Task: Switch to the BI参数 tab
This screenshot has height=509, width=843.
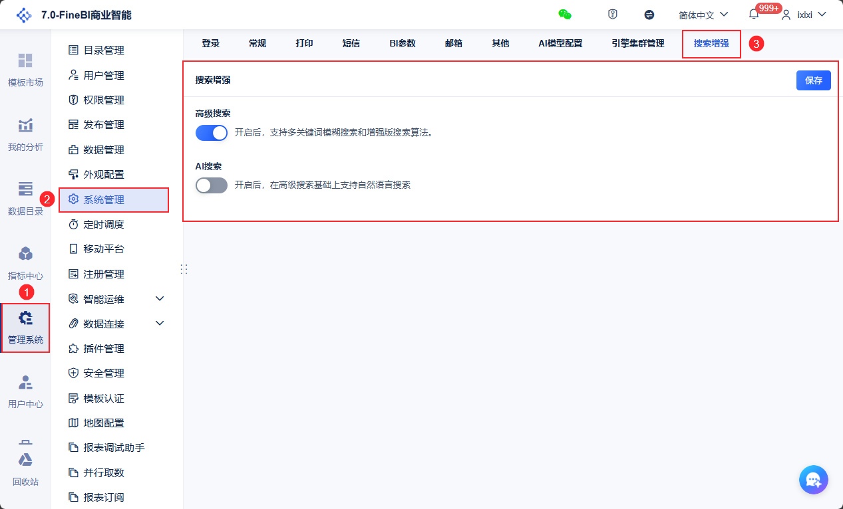Action: 403,43
